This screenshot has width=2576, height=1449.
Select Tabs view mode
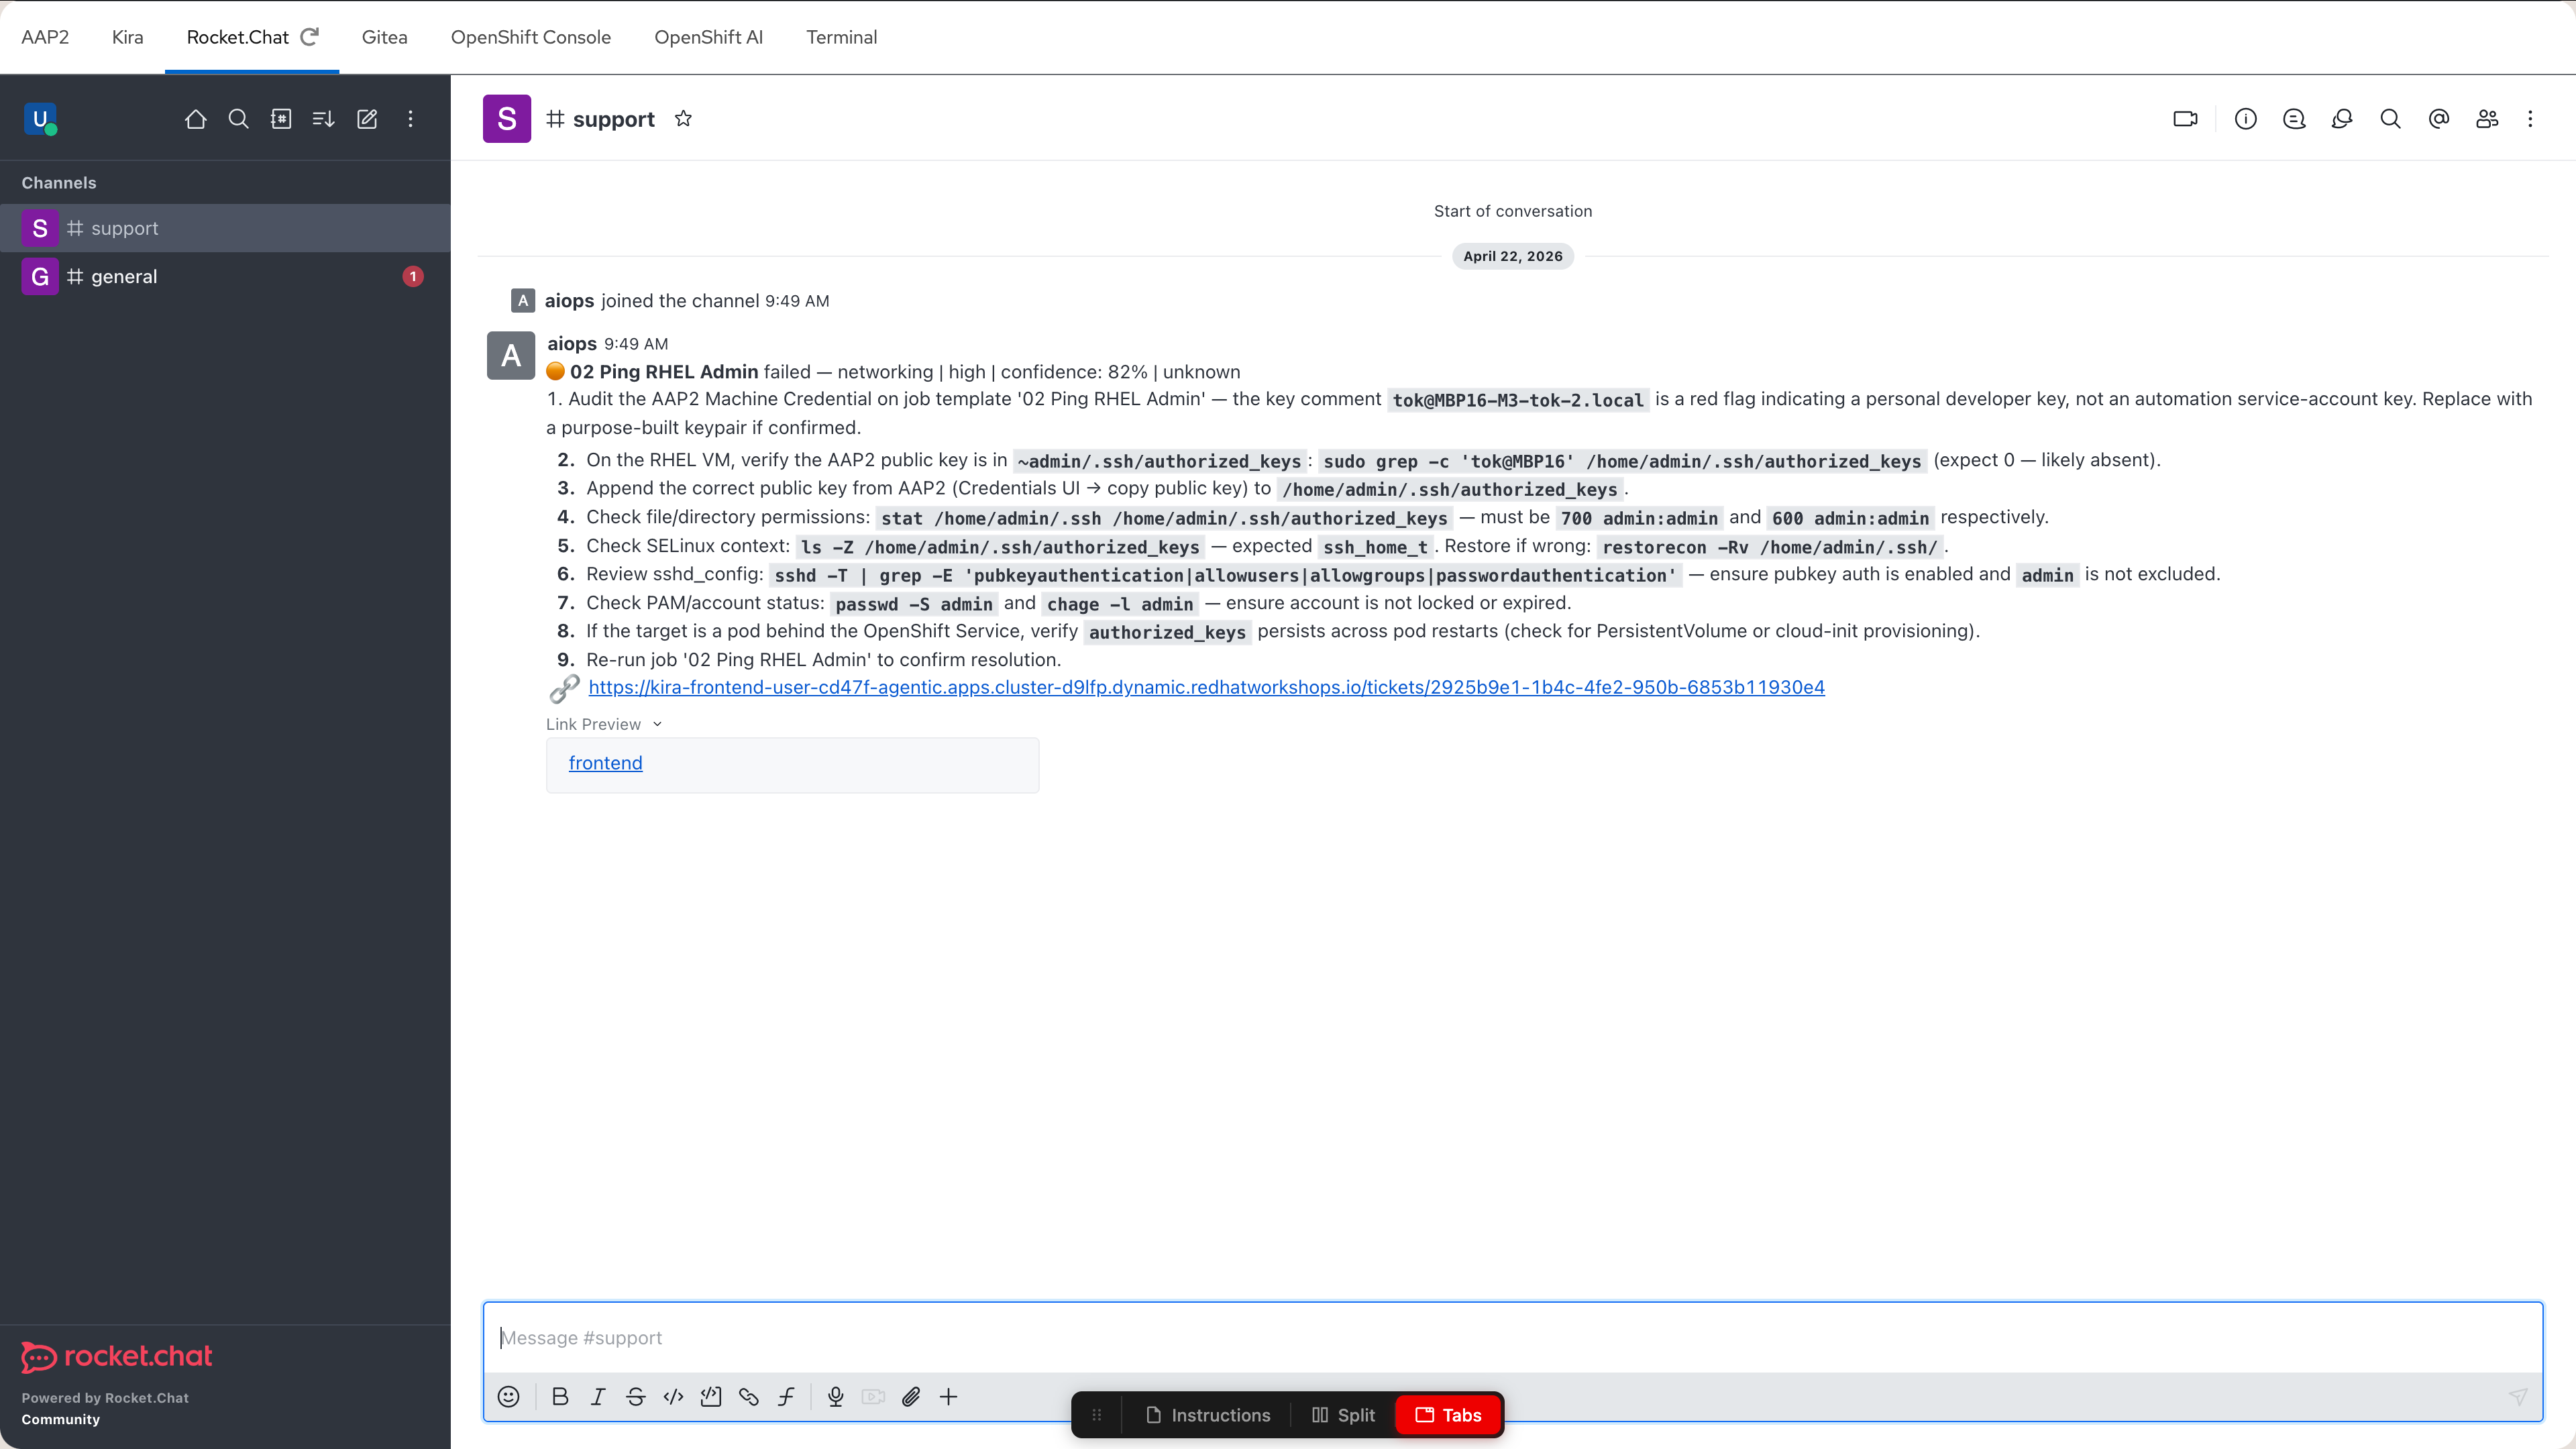tap(1449, 1415)
